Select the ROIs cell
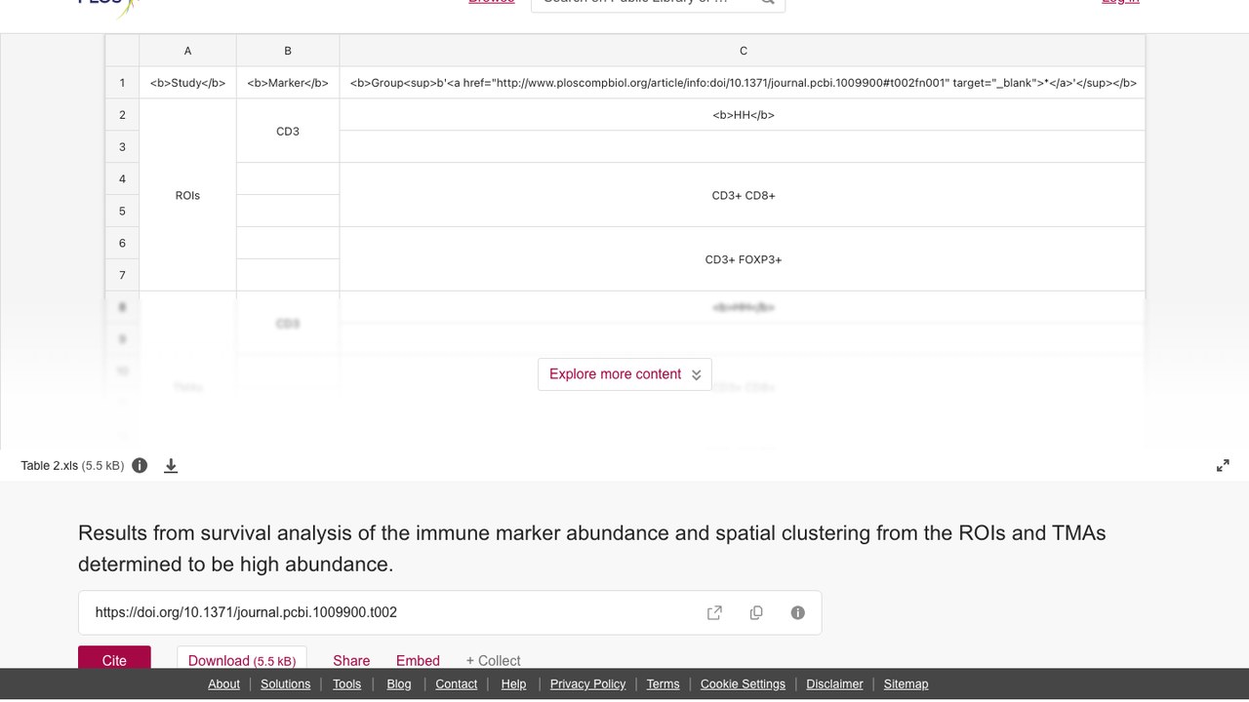The image size is (1249, 702). tap(187, 195)
